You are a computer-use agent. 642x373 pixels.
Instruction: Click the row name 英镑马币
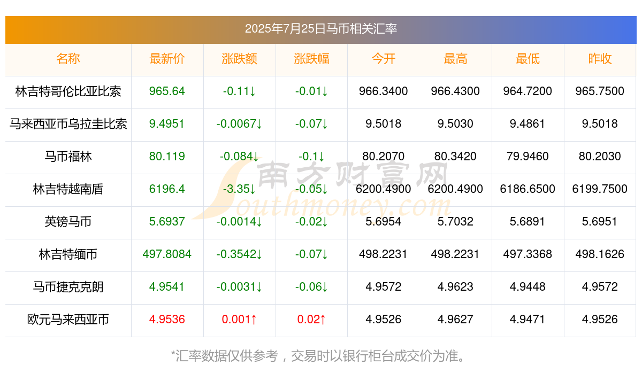pos(68,222)
